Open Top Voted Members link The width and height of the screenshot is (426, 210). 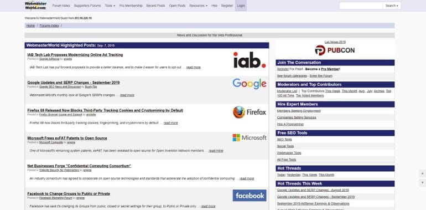point(310,96)
